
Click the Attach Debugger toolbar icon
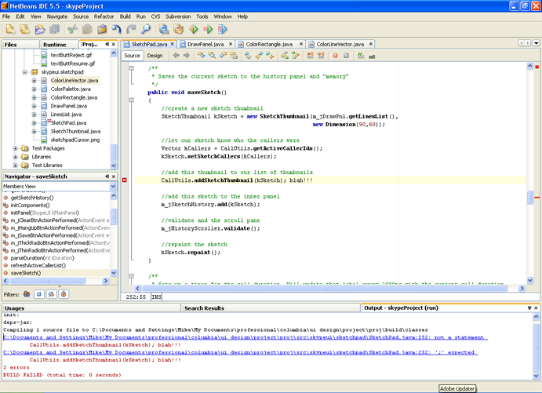223,29
